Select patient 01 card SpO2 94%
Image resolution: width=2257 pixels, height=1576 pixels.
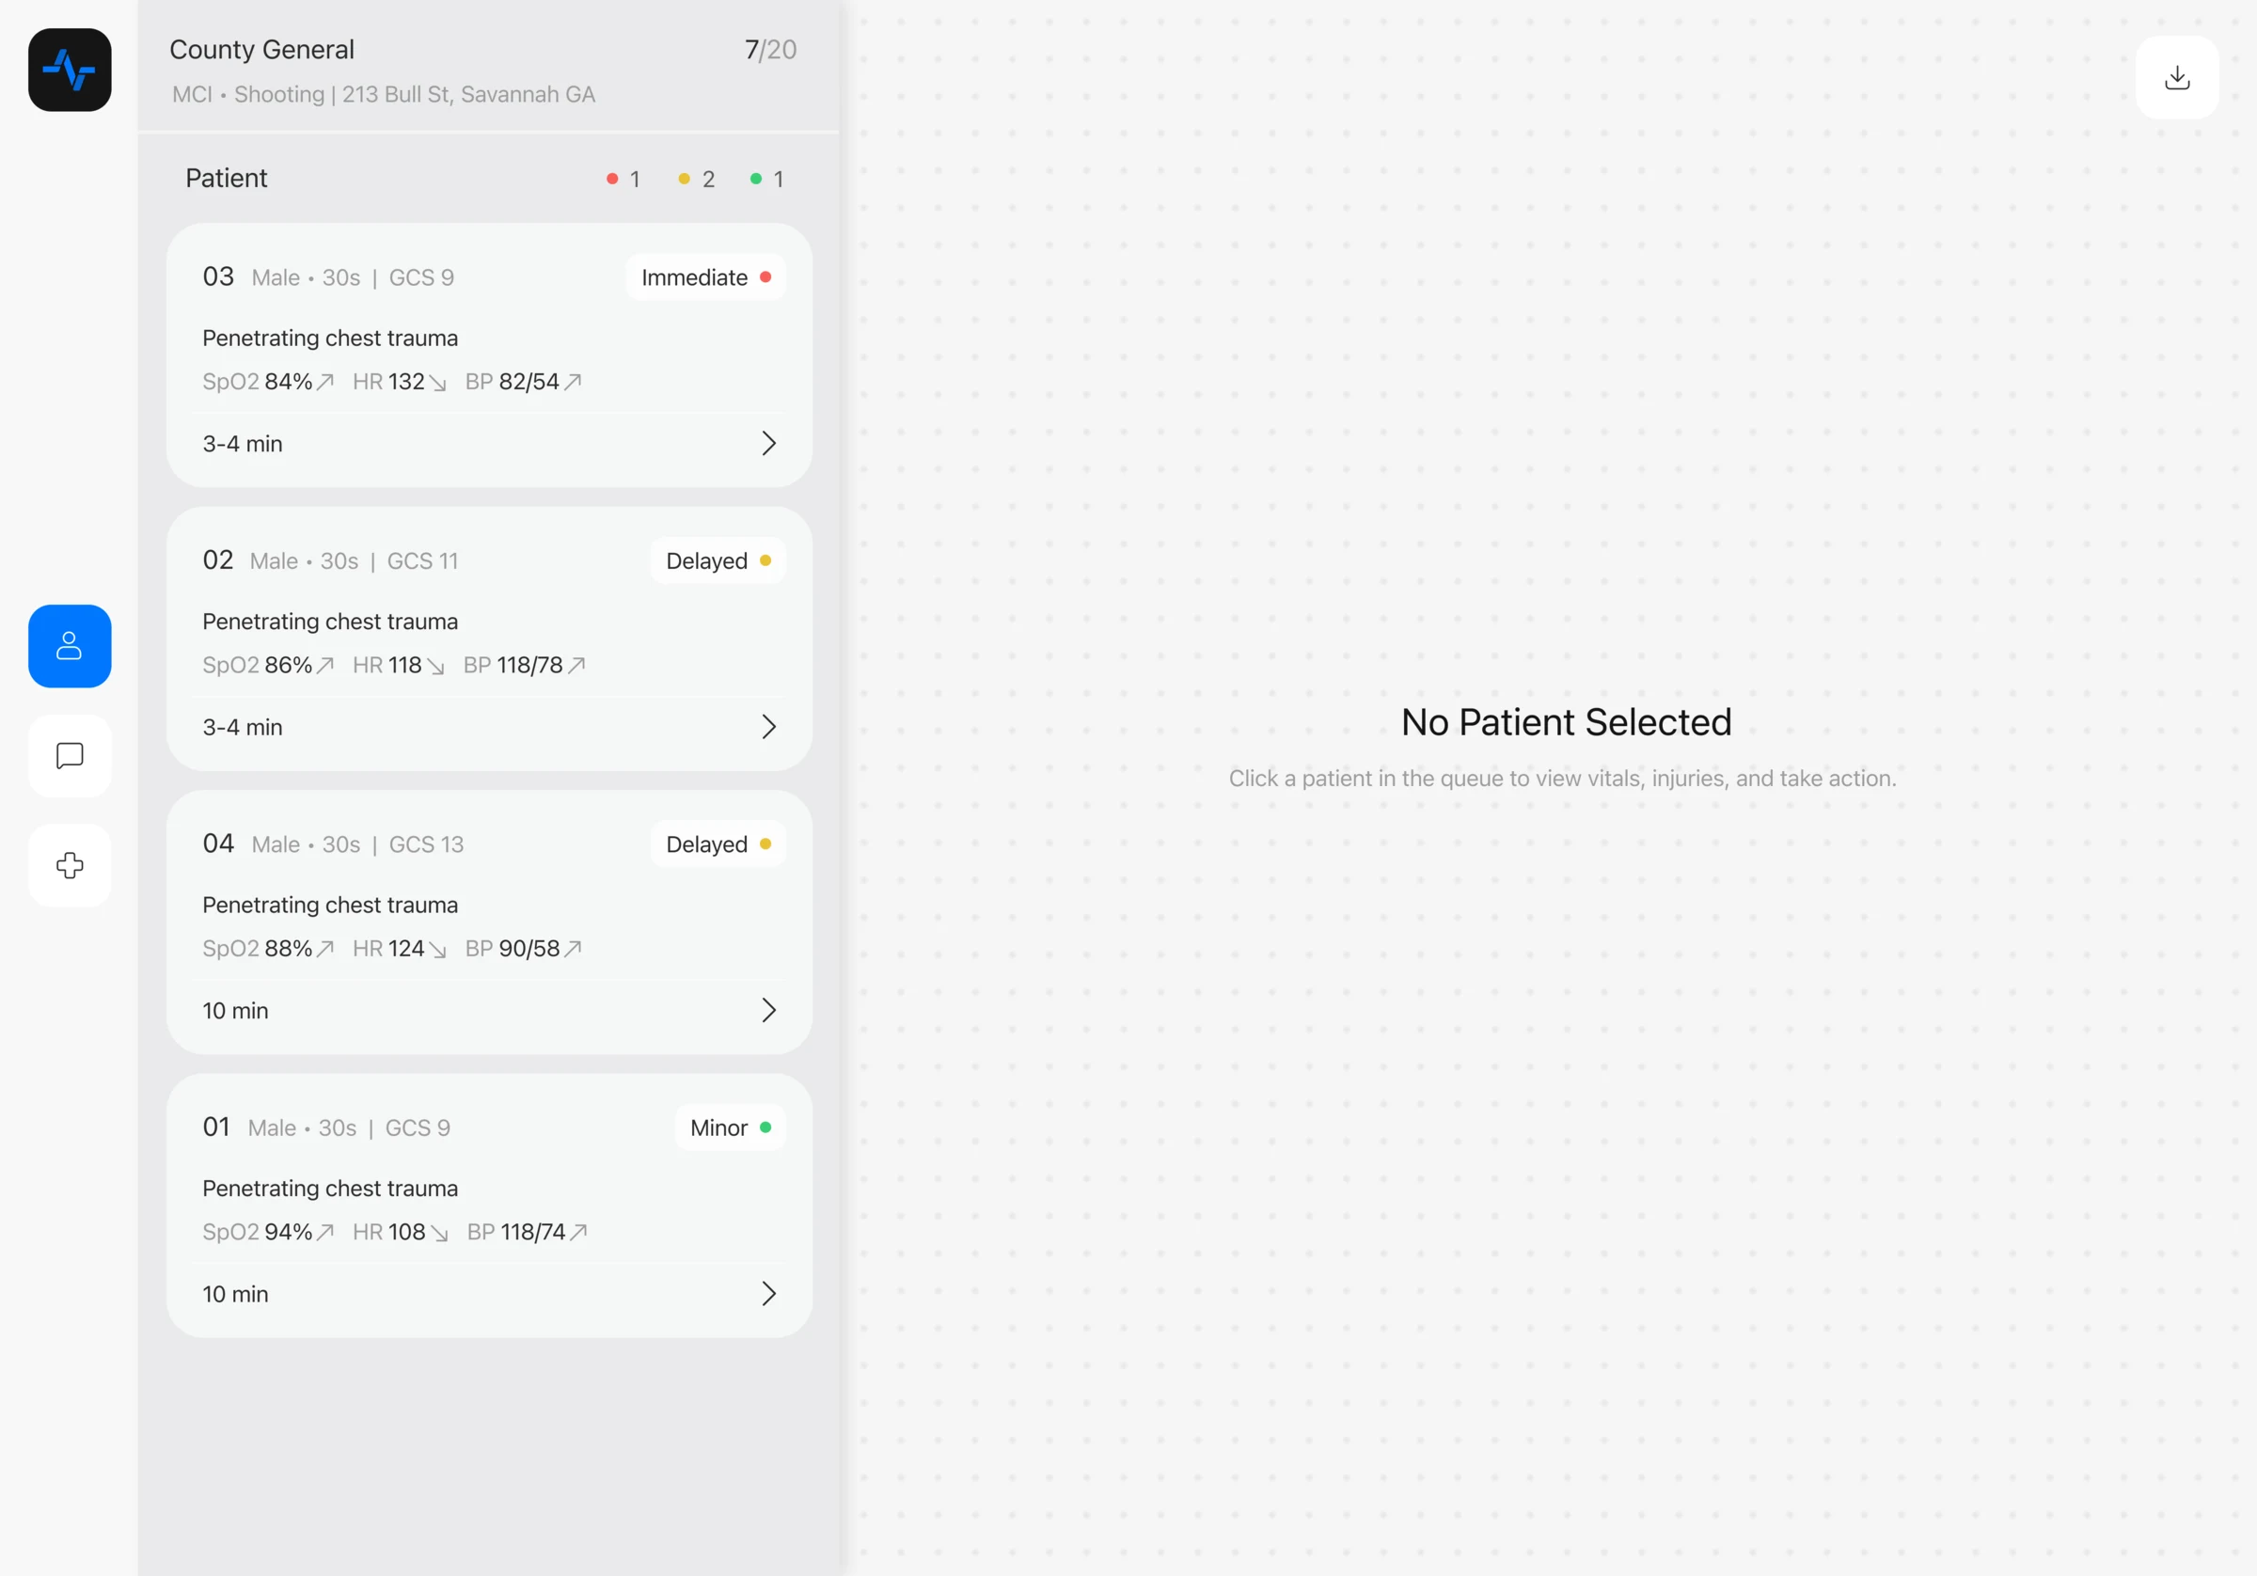[x=490, y=1206]
